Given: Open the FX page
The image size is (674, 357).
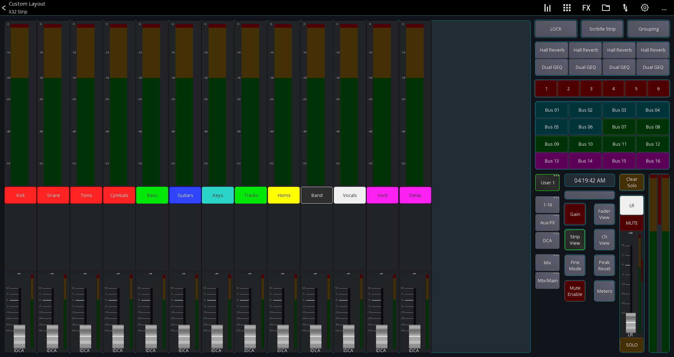Looking at the screenshot, I should pos(586,8).
